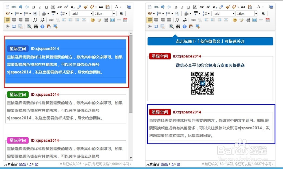Image resolution: width=283 pixels, height=169 pixels.
Task: Set right alignment in left editor
Action: click(20, 20)
